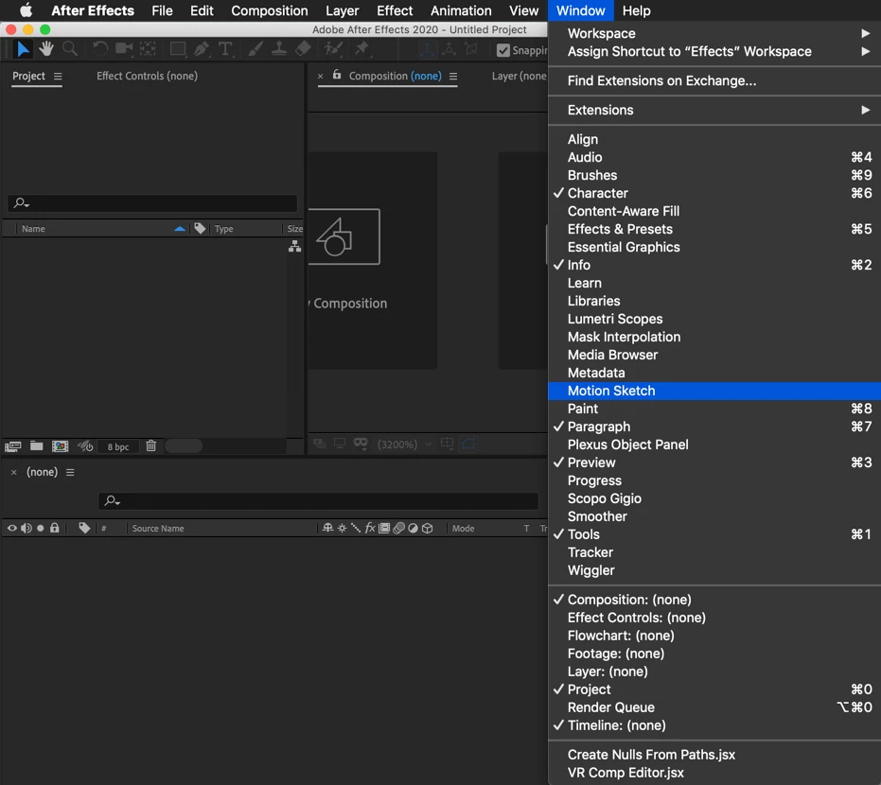Viewport: 881px width, 785px height.
Task: Open the Wiggler panel
Action: coord(714,570)
